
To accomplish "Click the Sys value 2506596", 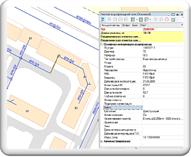I will (148, 29).
